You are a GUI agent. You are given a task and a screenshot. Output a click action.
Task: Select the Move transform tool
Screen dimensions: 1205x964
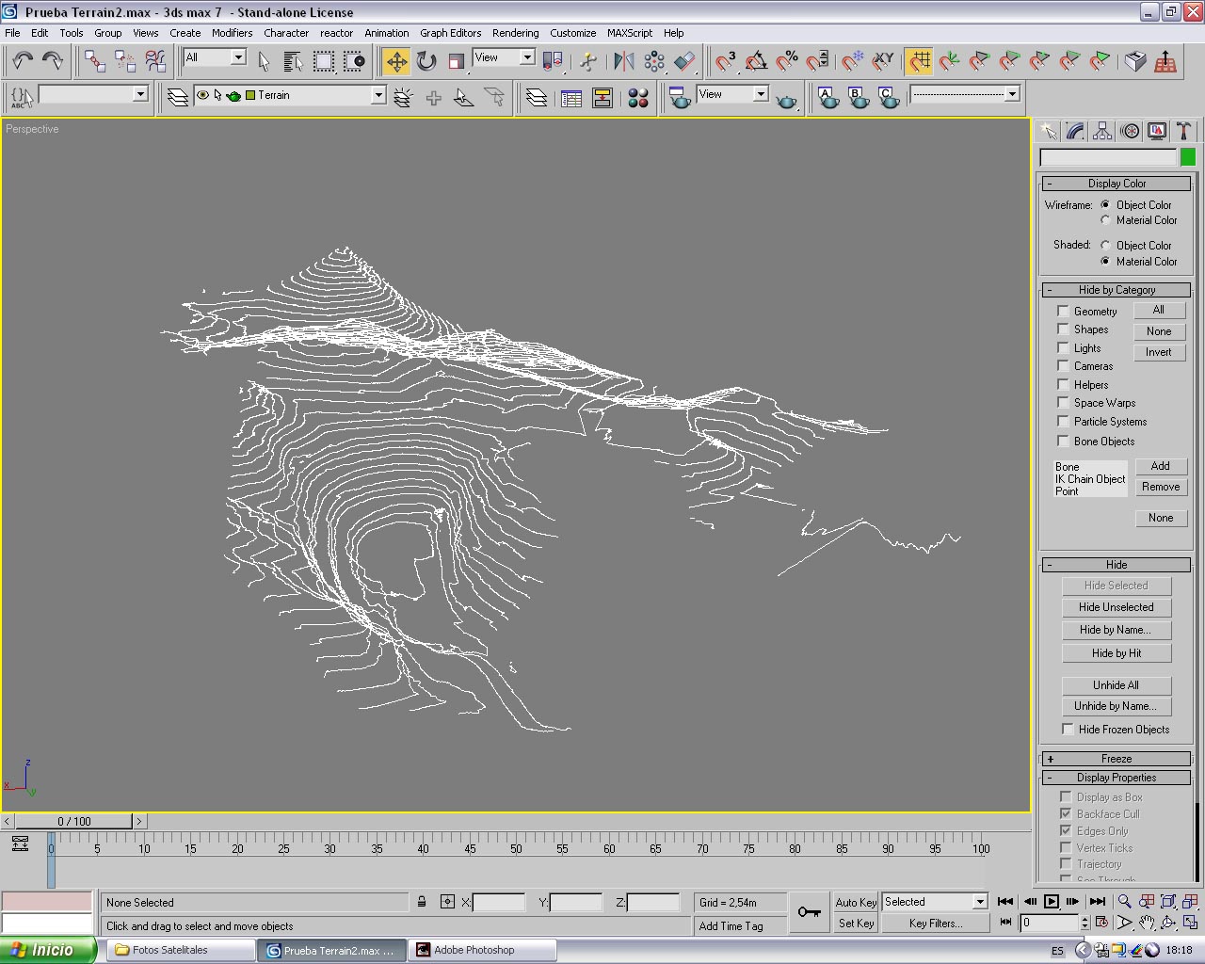click(x=396, y=61)
